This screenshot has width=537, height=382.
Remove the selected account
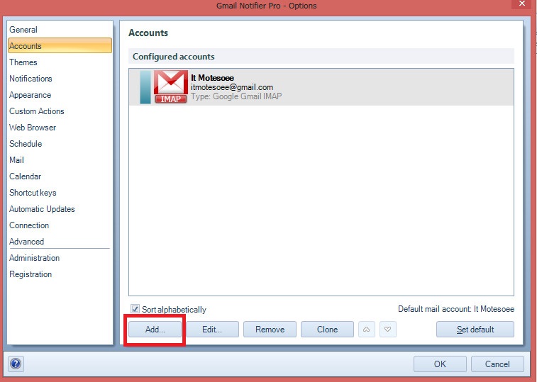270,330
